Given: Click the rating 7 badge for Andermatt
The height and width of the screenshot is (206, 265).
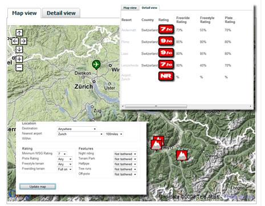Looking at the screenshot, I should (x=166, y=30).
